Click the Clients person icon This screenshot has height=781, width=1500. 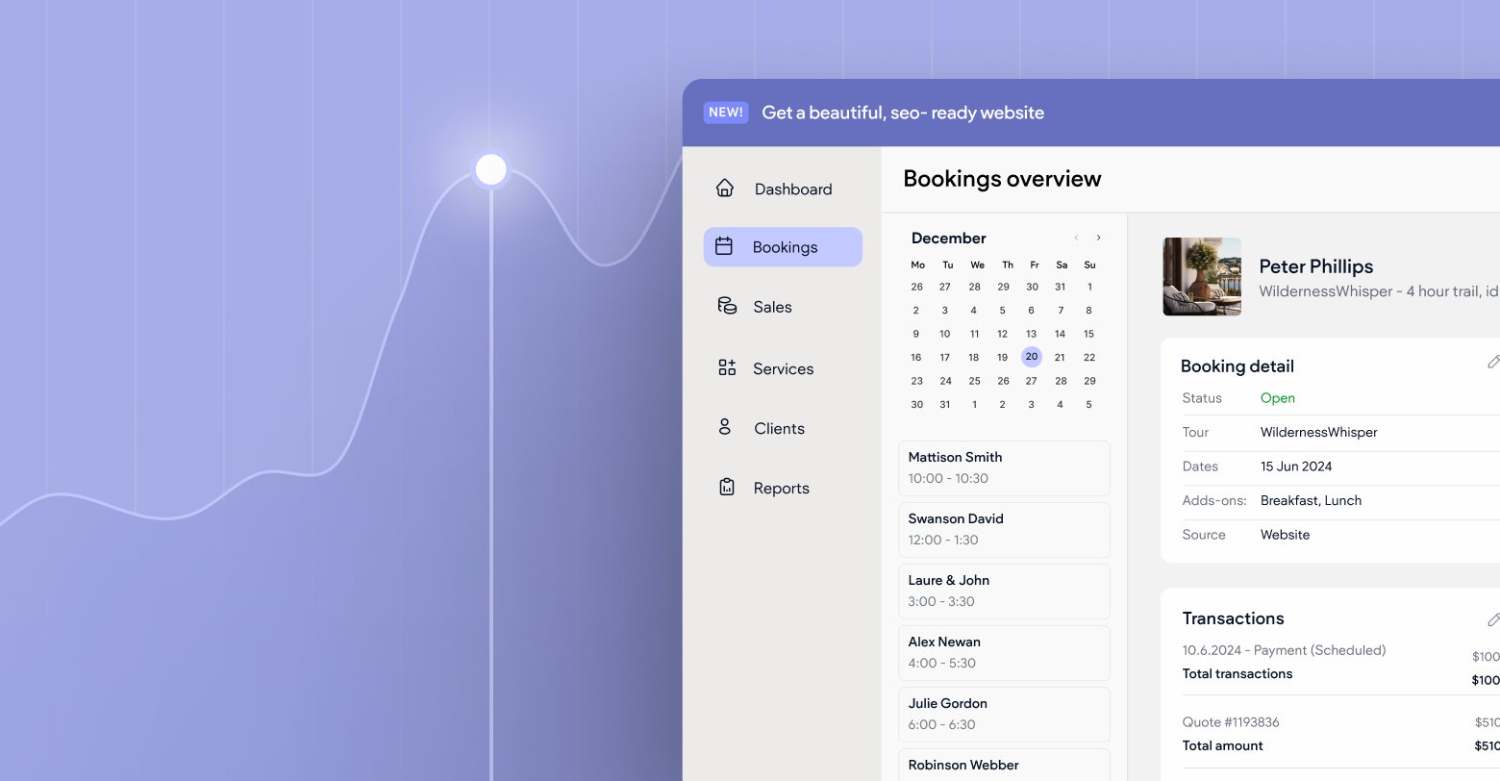tap(725, 427)
